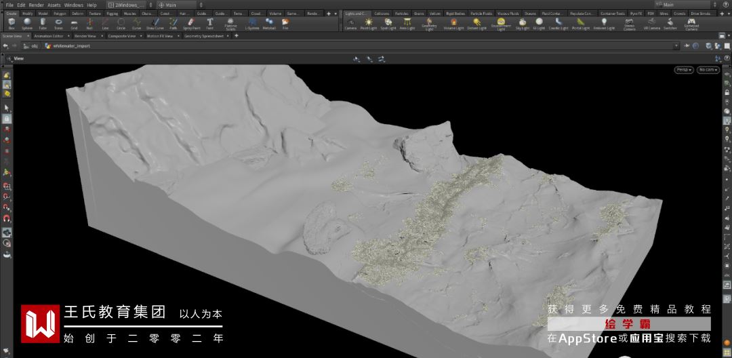Toggle the secure selection lock icon
The height and width of the screenshot is (358, 732).
pyautogui.click(x=7, y=119)
